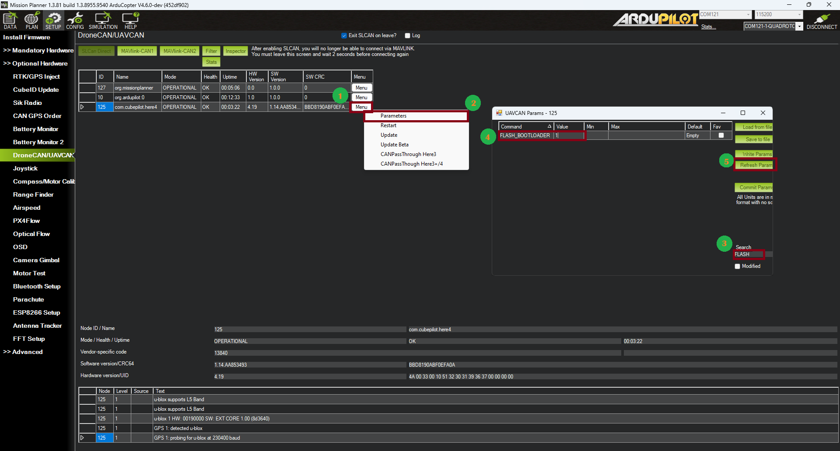
Task: Open the HELP monitor icon
Action: pyautogui.click(x=130, y=20)
